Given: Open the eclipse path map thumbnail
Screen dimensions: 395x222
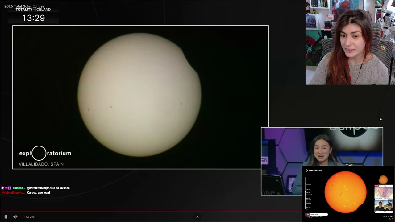Looking at the screenshot, I should (x=384, y=194).
